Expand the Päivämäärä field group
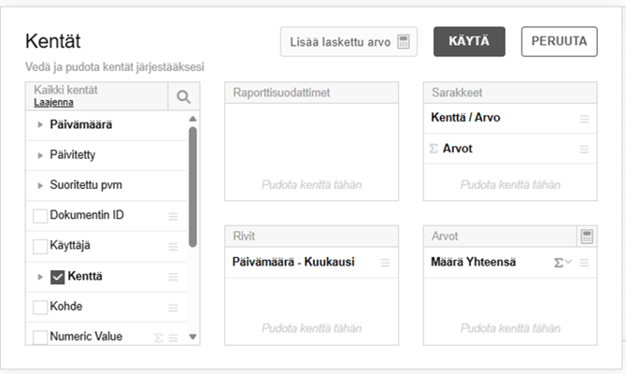The height and width of the screenshot is (374, 626). point(40,124)
